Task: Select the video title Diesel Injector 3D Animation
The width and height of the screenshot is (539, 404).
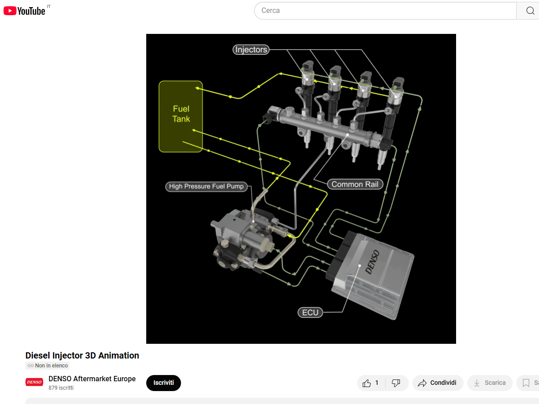Action: tap(82, 355)
